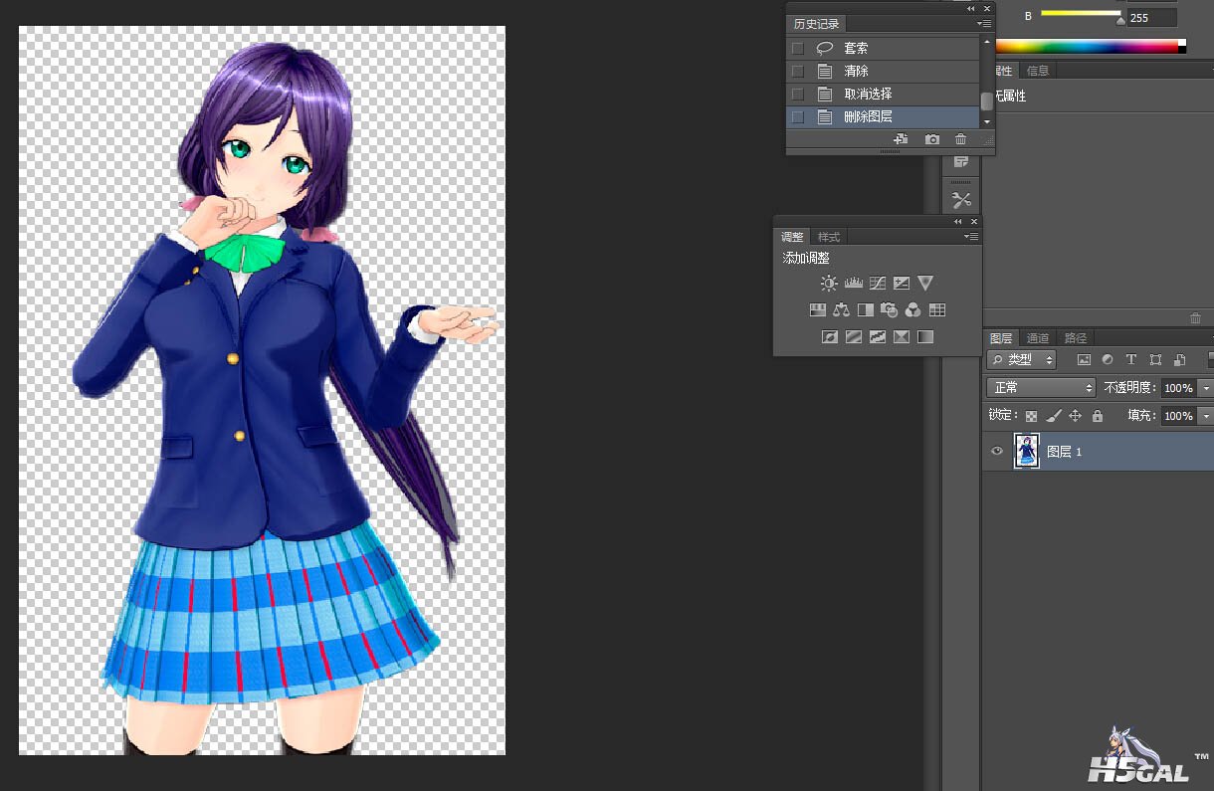This screenshot has height=791, width=1214.
Task: Select the 历史记录 tab
Action: (816, 24)
